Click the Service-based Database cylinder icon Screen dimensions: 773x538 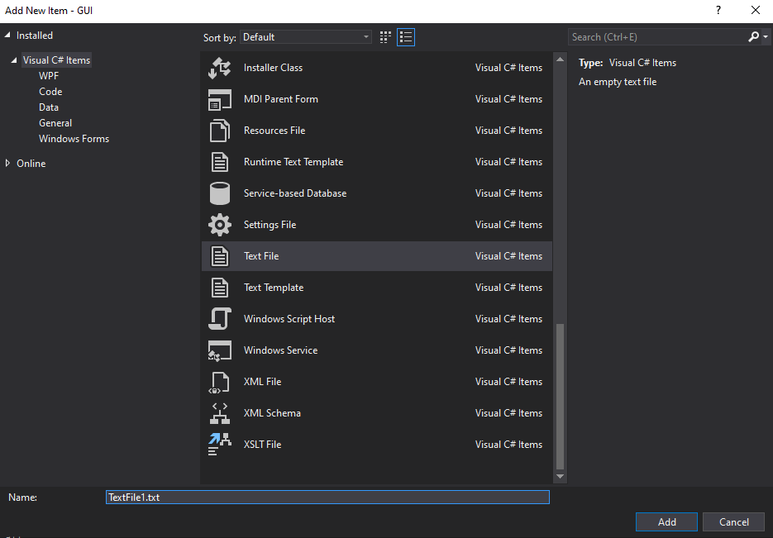pos(219,193)
